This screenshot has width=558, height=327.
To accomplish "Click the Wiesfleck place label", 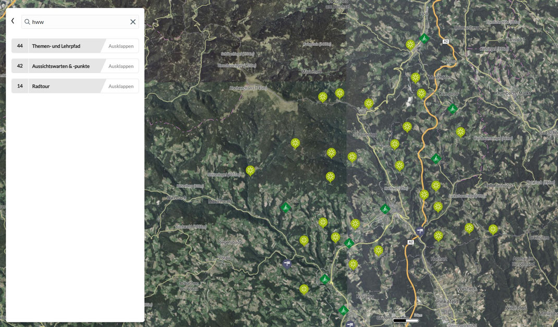I will click(467, 289).
